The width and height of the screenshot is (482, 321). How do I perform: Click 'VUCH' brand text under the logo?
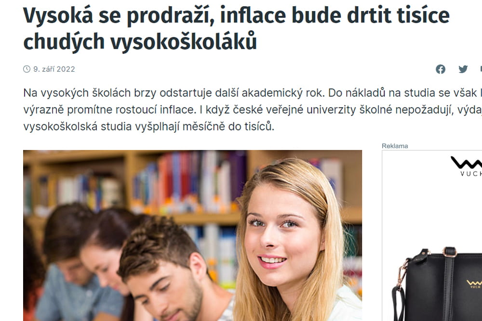(x=471, y=174)
